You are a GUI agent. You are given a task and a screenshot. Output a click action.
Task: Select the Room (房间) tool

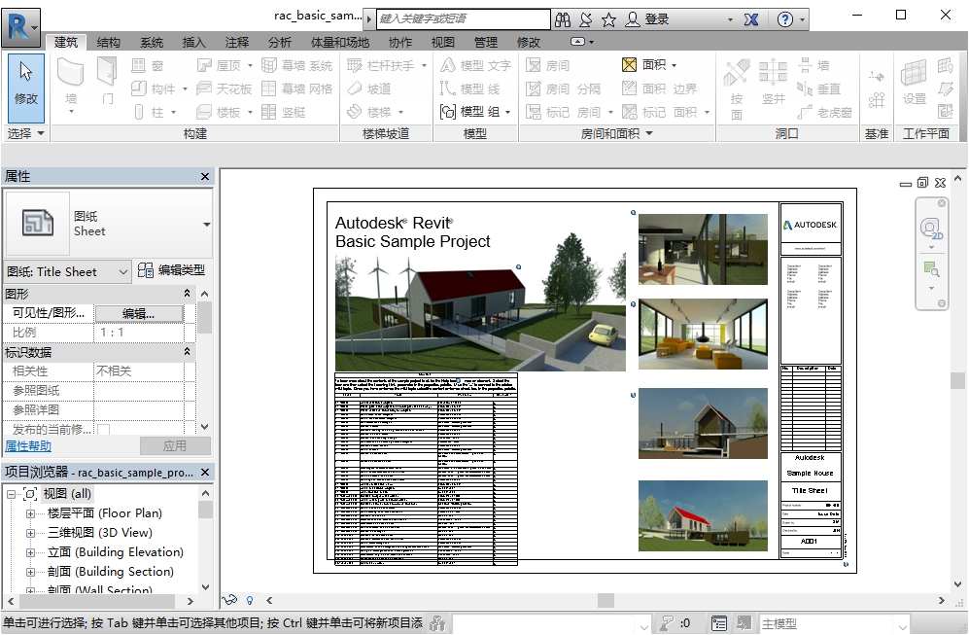click(x=547, y=65)
